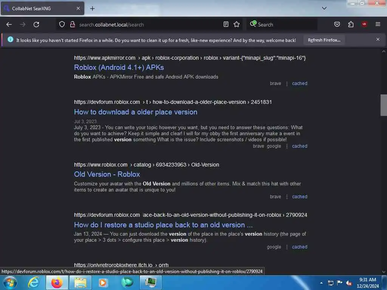Click the devforum URL ending in 2451831
The image size is (387, 290).
[173, 102]
